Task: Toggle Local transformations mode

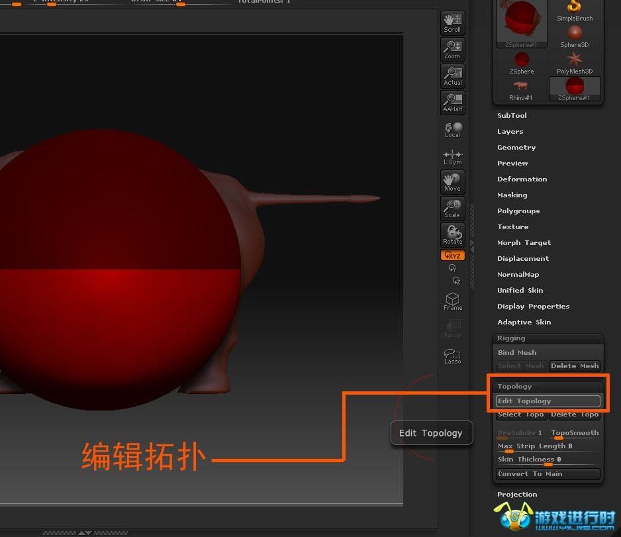Action: [453, 130]
